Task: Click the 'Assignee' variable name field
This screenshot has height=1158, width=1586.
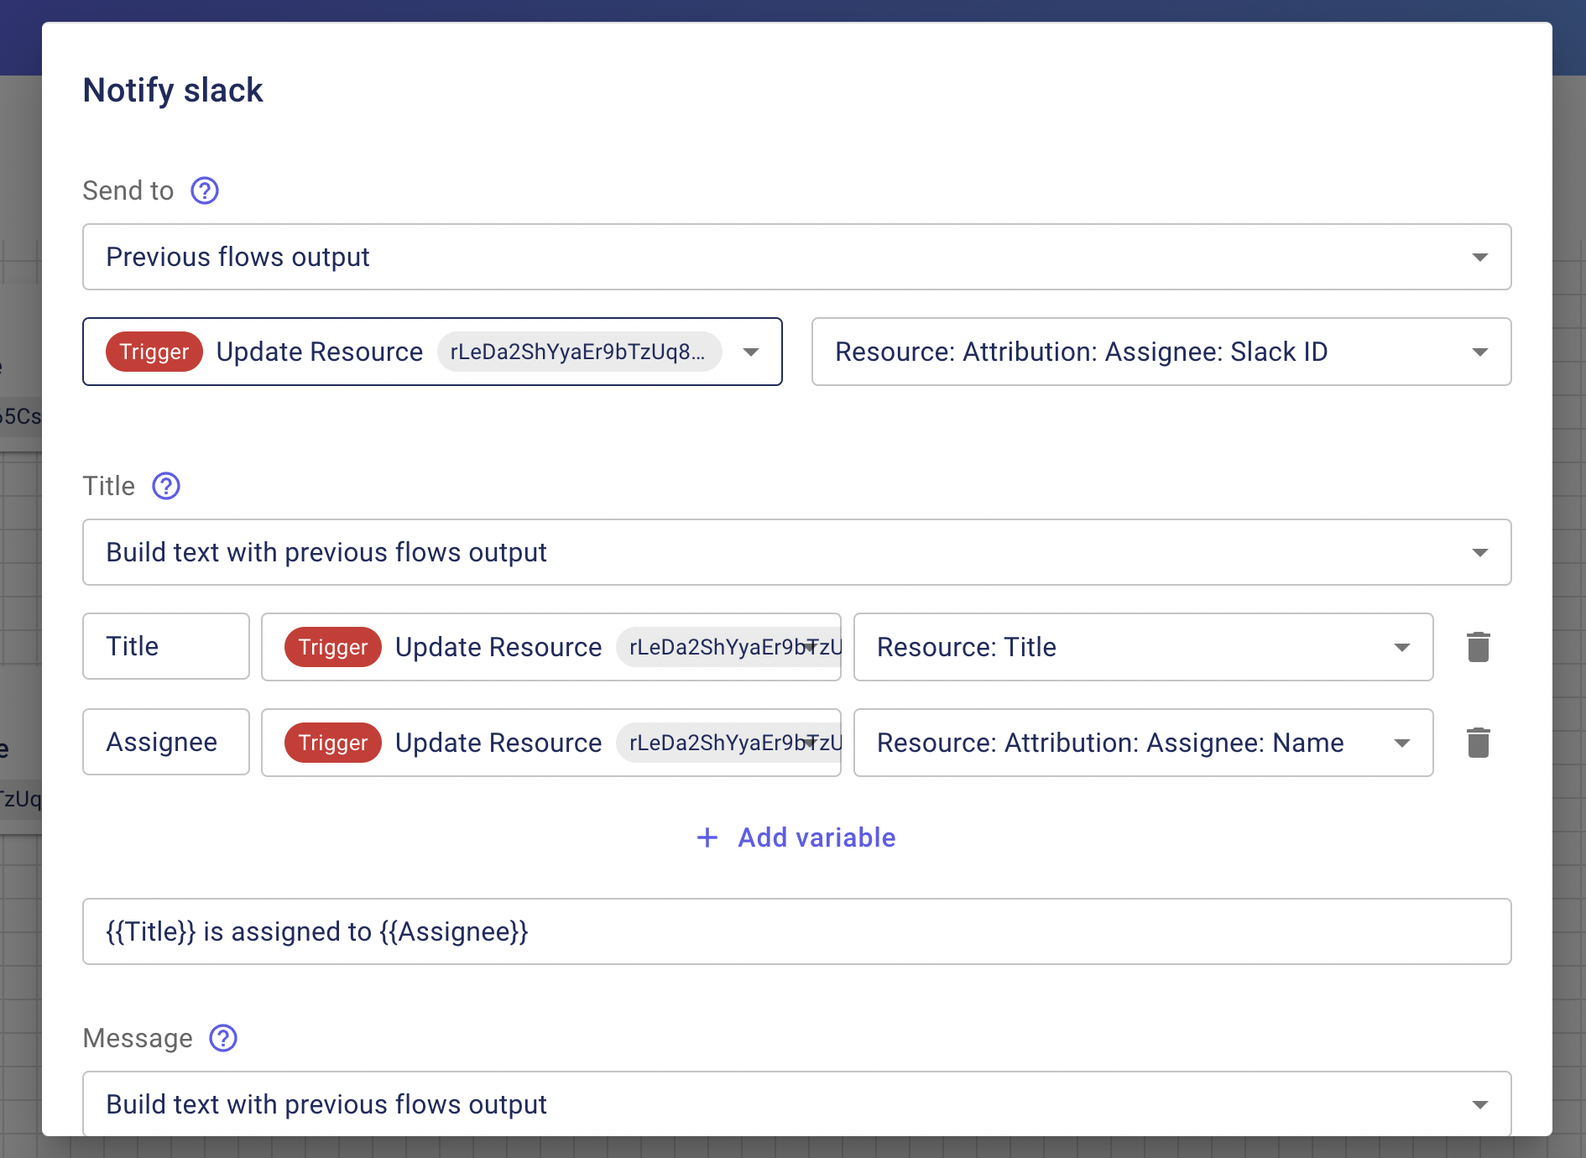Action: pyautogui.click(x=166, y=742)
